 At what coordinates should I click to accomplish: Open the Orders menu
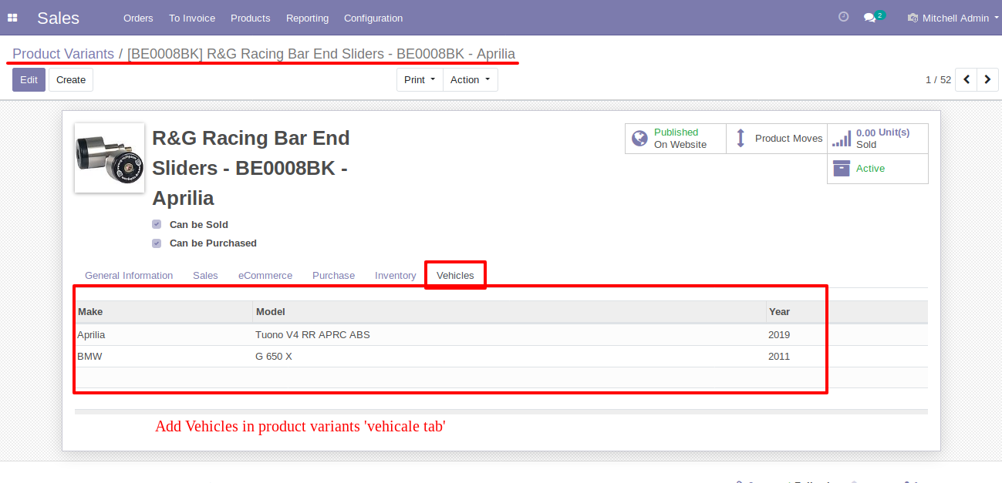(138, 18)
